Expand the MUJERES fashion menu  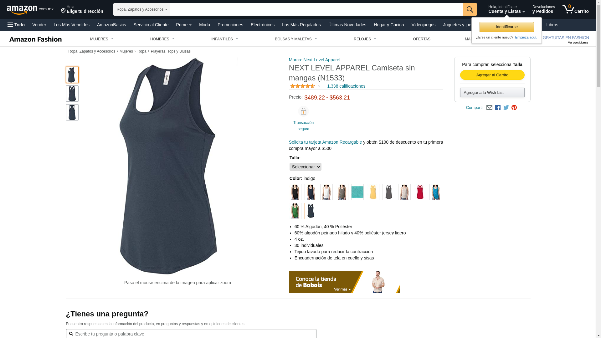pyautogui.click(x=102, y=39)
